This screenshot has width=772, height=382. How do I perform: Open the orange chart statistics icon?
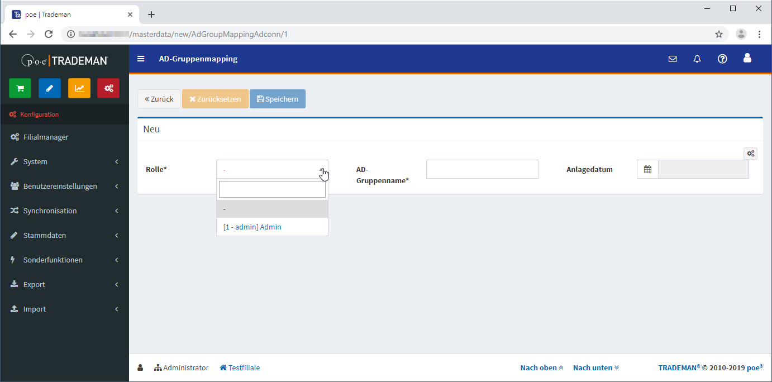click(79, 88)
